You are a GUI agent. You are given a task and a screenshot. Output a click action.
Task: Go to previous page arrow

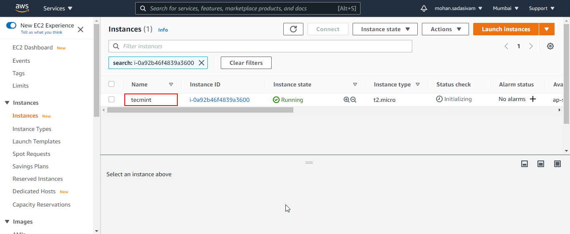point(506,46)
